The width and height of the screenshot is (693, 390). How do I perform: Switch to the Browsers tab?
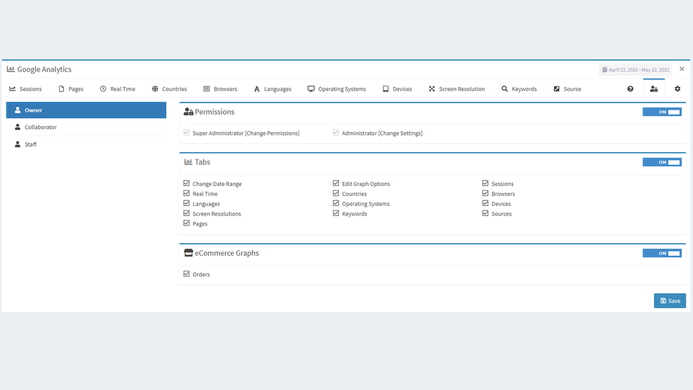coord(220,88)
